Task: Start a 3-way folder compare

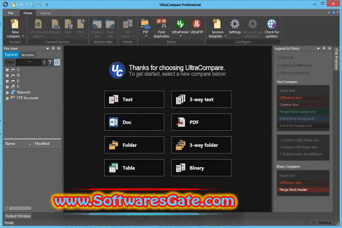Action: coord(201,145)
